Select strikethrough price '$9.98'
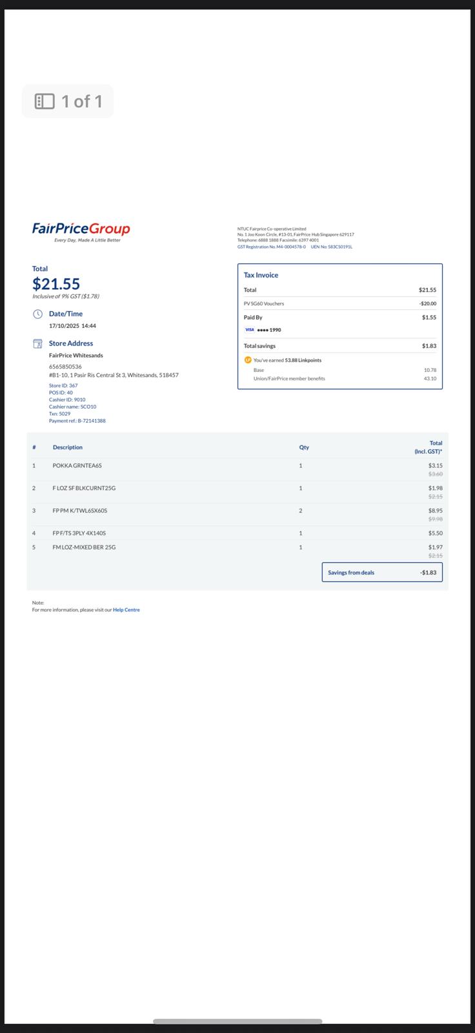The width and height of the screenshot is (475, 1033). coord(436,519)
